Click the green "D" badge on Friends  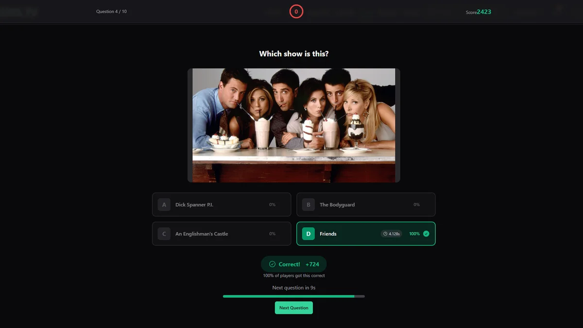(308, 234)
